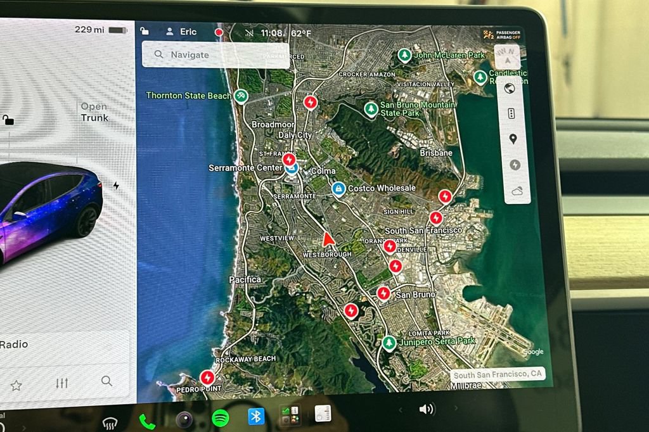Tap the South San Francisco, CA location label
649x432 pixels.
498,375
